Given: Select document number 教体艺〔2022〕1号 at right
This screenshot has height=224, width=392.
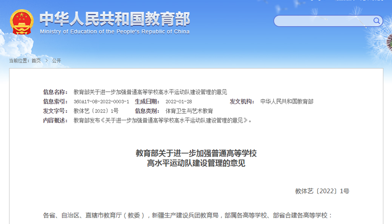Looking at the screenshot, I should (322, 191).
